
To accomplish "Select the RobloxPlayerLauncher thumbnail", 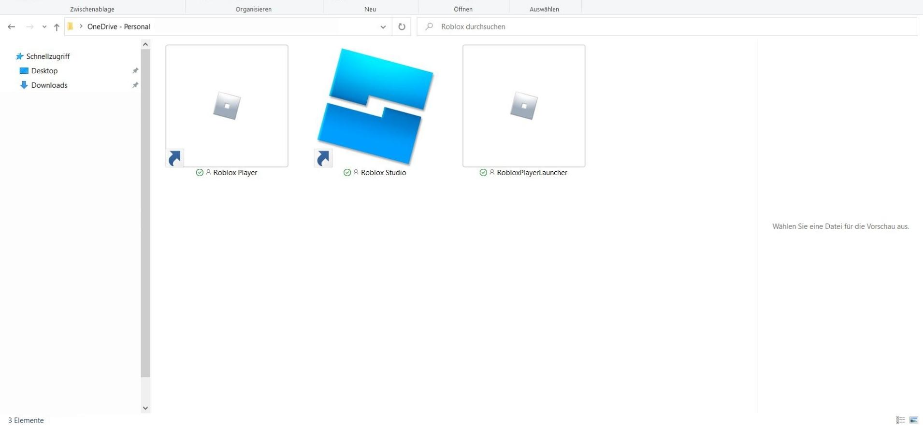I will pos(524,106).
